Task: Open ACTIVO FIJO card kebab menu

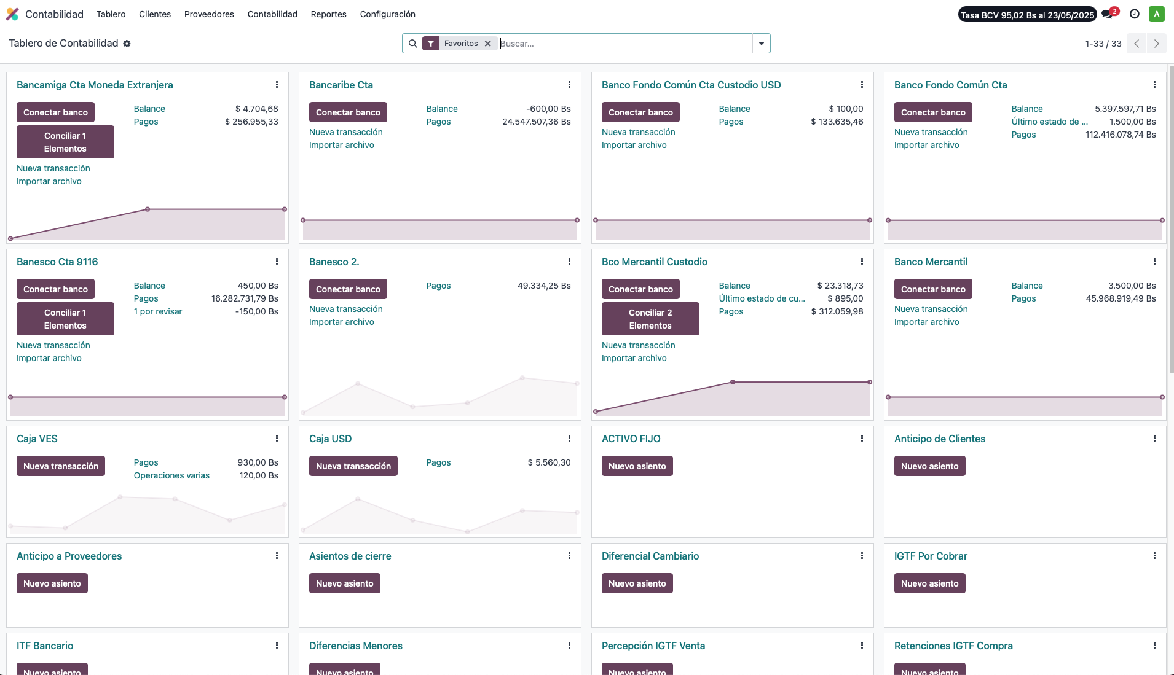Action: pos(862,439)
